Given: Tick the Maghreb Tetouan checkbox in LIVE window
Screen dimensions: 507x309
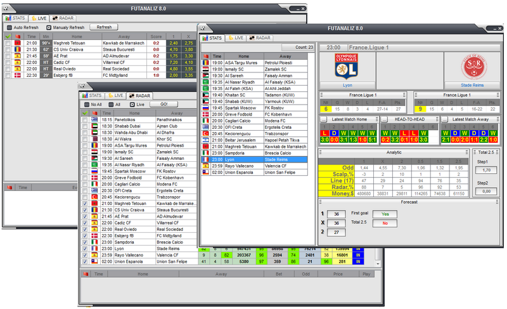Looking at the screenshot, I should pyautogui.click(x=8, y=43).
